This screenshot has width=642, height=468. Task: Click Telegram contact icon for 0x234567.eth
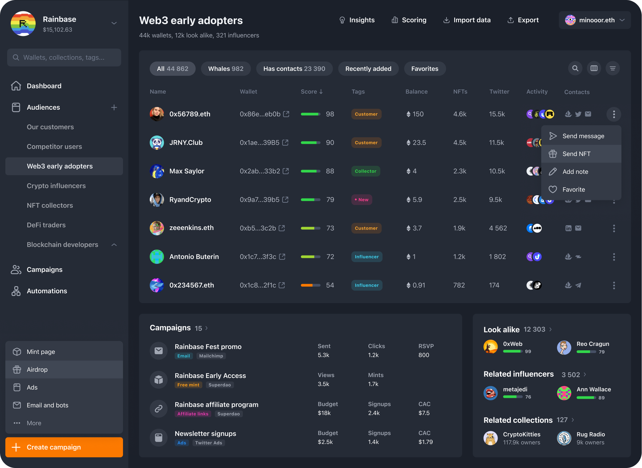(x=578, y=285)
